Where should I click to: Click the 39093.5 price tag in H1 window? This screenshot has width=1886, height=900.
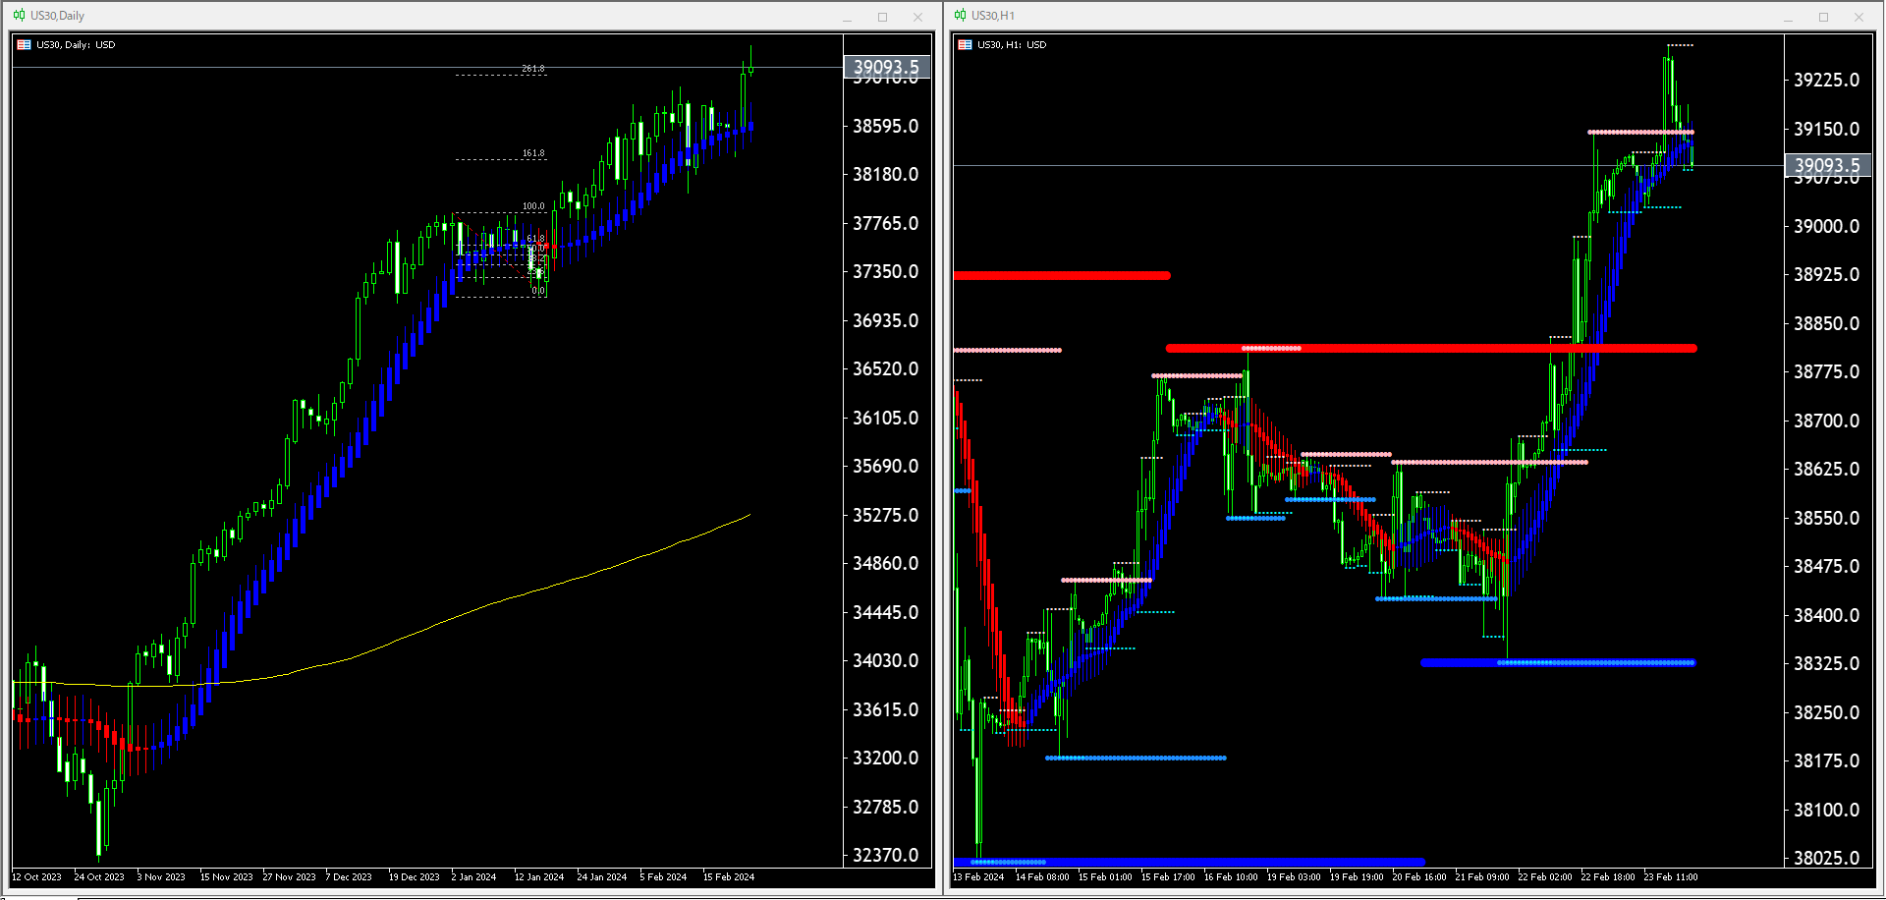[x=1828, y=165]
